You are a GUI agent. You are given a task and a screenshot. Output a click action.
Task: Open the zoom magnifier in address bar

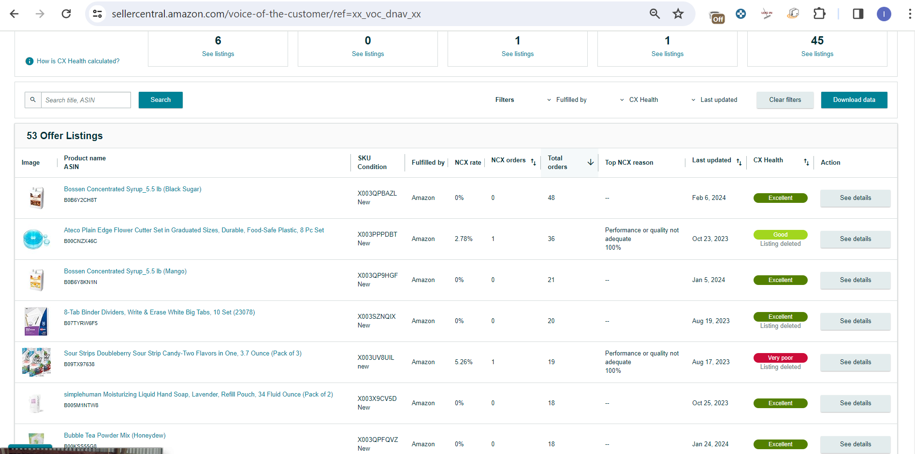click(654, 14)
